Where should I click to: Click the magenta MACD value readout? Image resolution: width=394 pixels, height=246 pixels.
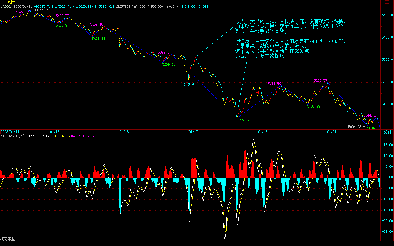click(82, 136)
